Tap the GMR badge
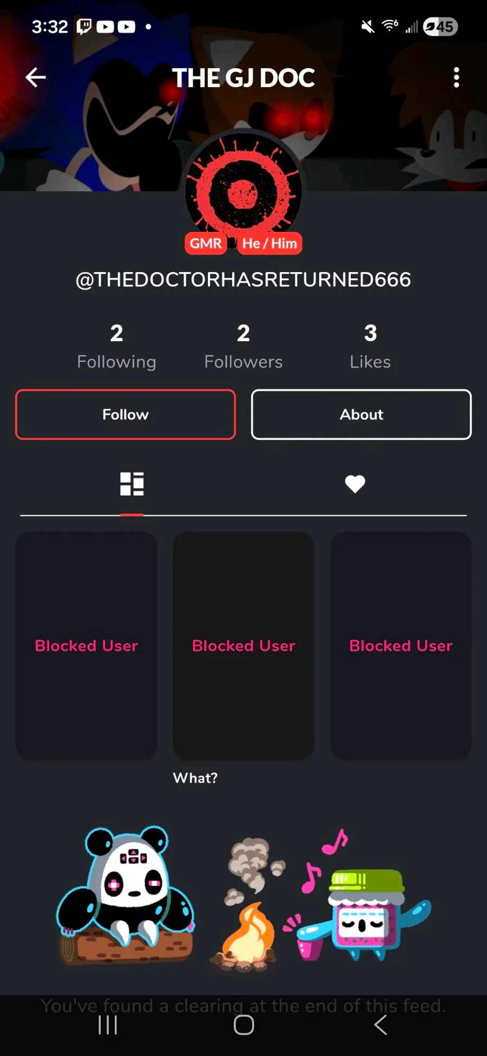487x1056 pixels. [206, 243]
